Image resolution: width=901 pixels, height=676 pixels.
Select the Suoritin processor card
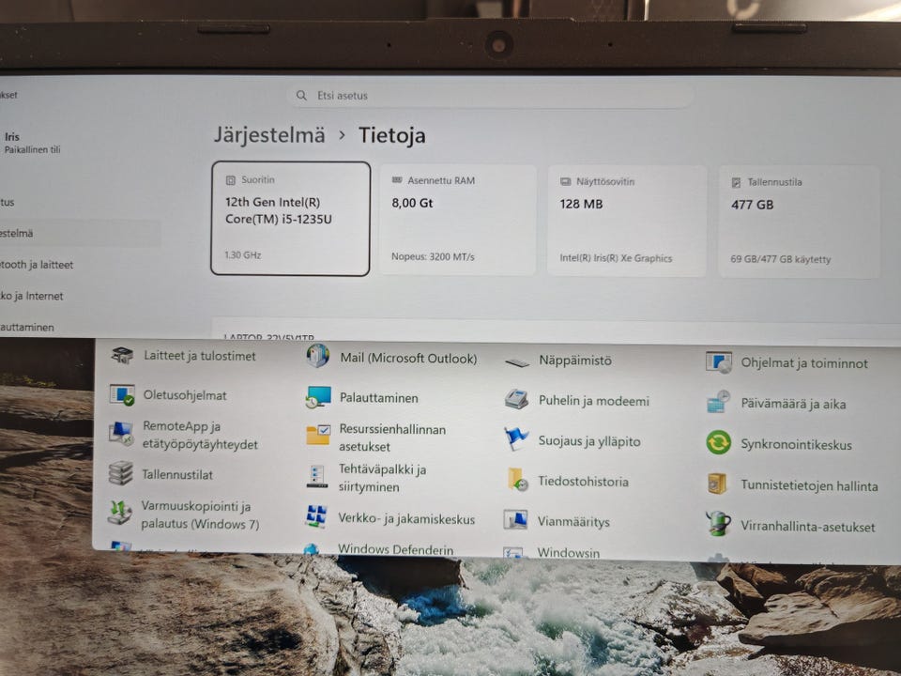click(291, 219)
